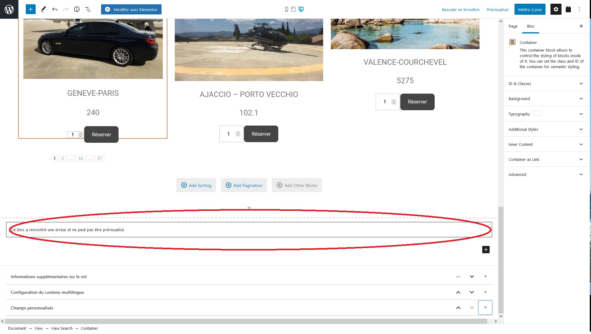This screenshot has width=591, height=334.
Task: Expand the Additional Styles section
Action: 546,129
